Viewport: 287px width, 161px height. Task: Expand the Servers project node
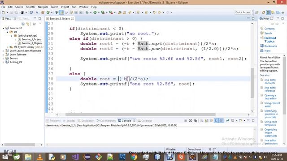[x=3, y=59]
